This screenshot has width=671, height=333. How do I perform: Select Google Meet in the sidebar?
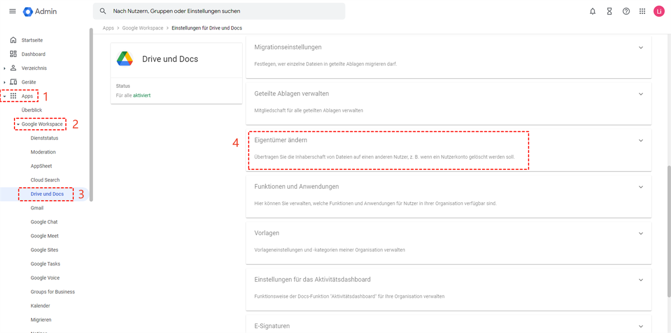[x=44, y=236]
